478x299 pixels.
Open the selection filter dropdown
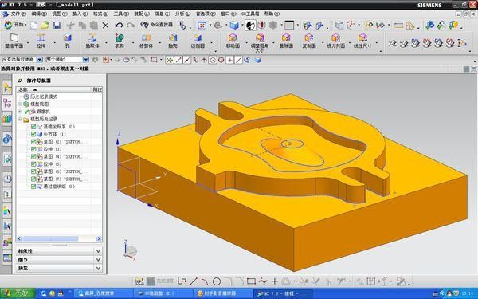pos(39,60)
